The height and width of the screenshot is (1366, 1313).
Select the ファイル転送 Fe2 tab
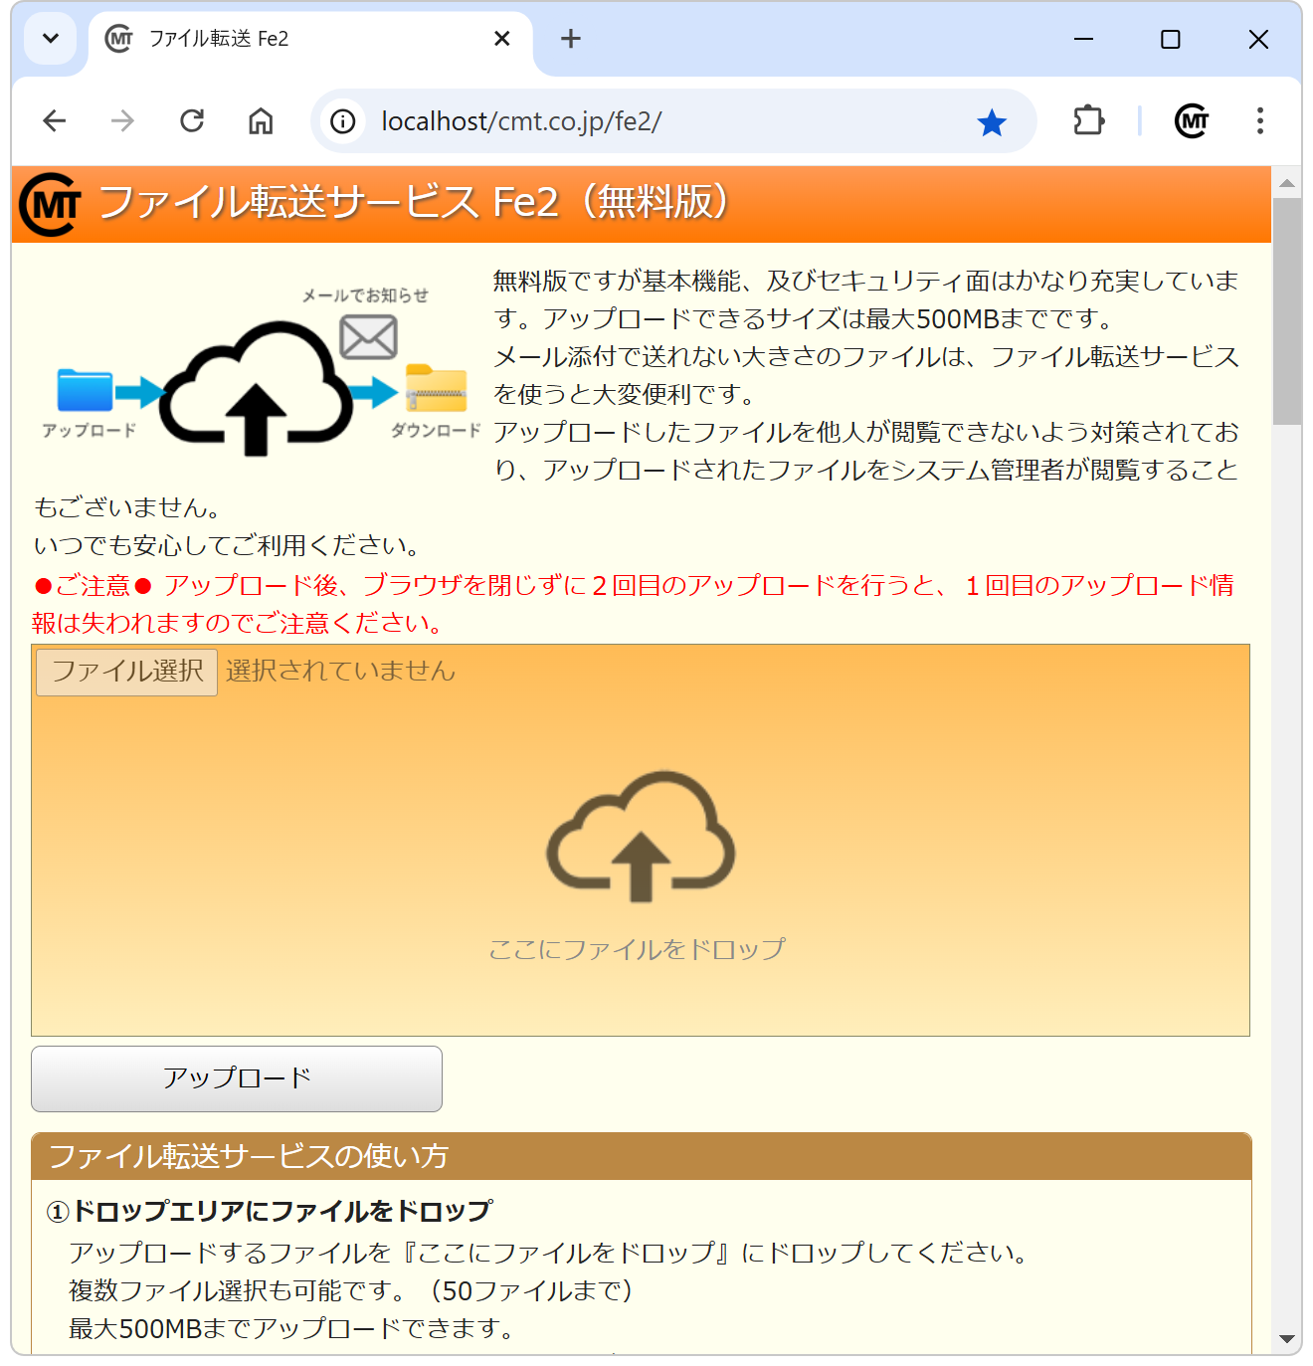[308, 39]
